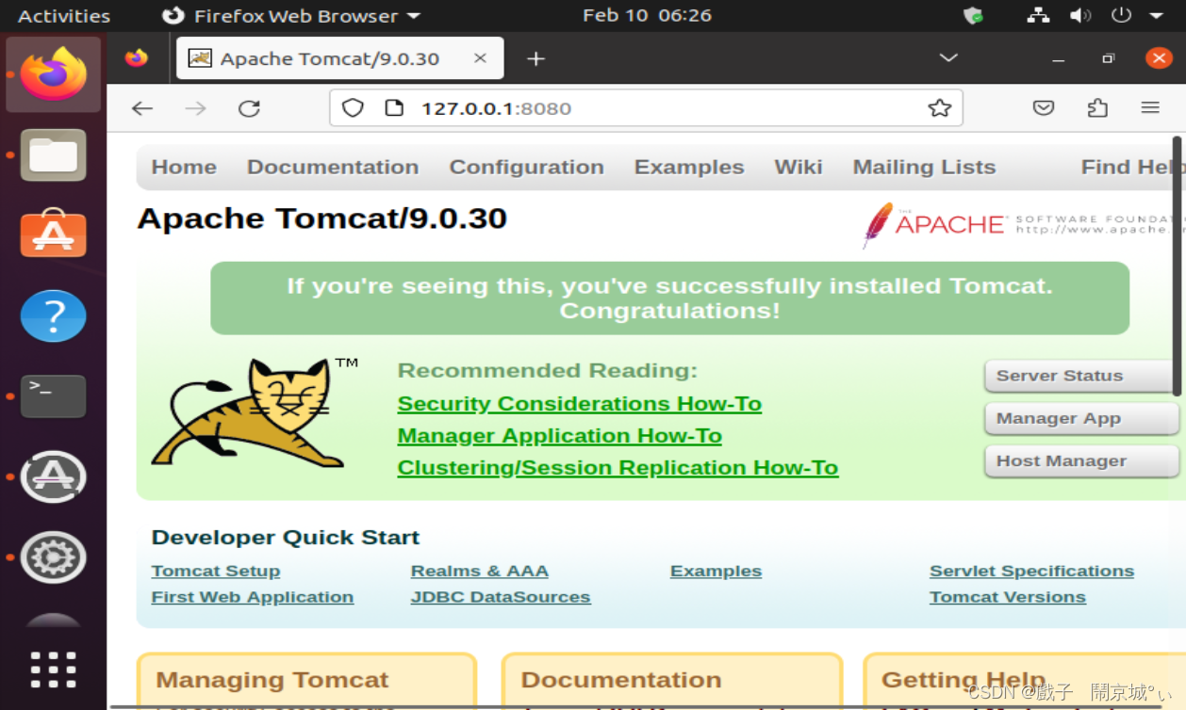Open the Realms & AAA link
The width and height of the screenshot is (1186, 710).
click(479, 571)
